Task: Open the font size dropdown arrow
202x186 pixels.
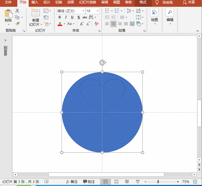Action: pyautogui.click(x=97, y=11)
